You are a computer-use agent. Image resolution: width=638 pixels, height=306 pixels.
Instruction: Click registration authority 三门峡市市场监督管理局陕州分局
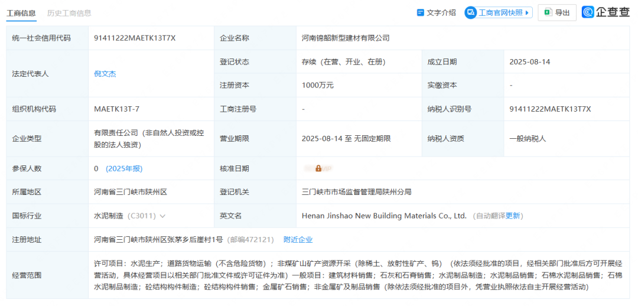click(x=356, y=192)
